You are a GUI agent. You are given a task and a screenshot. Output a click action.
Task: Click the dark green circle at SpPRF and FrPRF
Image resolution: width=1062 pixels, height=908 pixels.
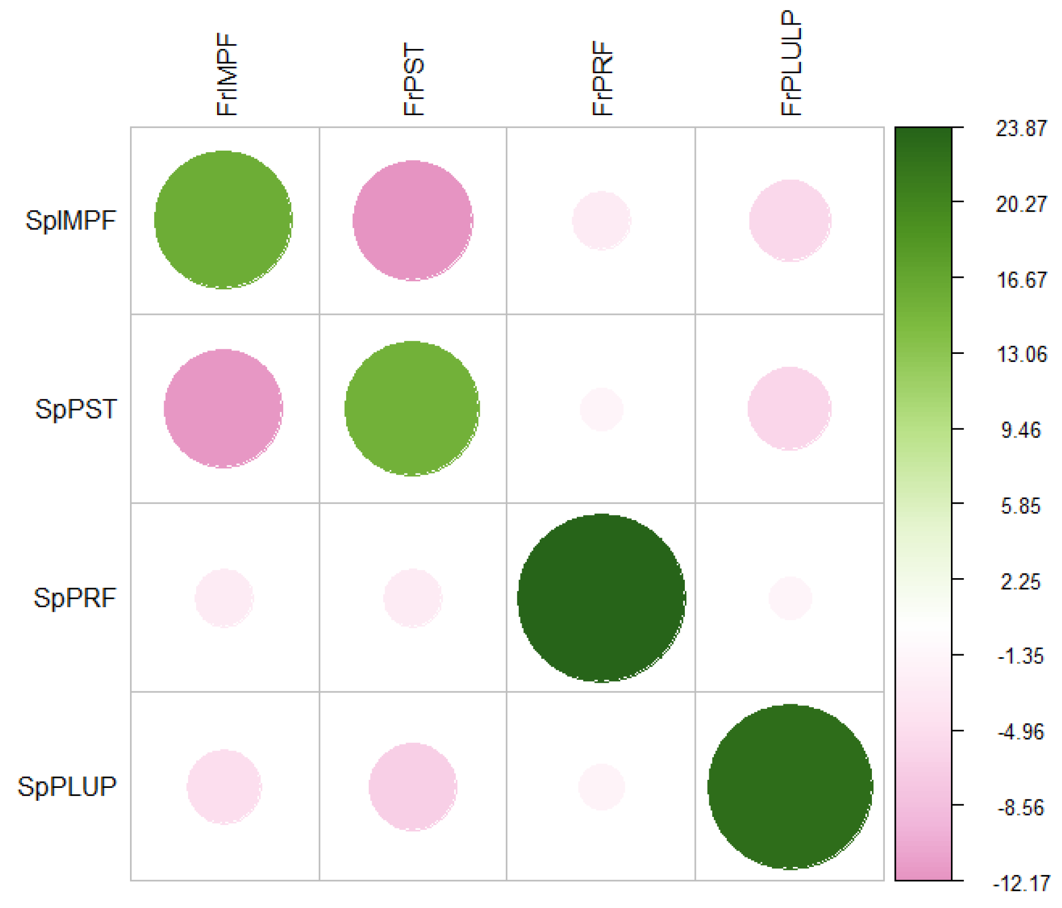point(601,598)
